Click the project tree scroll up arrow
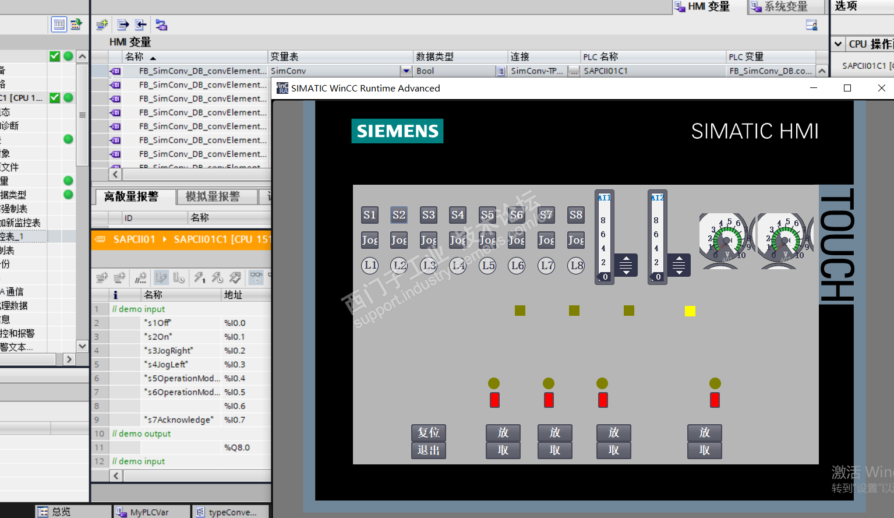Screen dimensions: 894x518 coord(82,57)
